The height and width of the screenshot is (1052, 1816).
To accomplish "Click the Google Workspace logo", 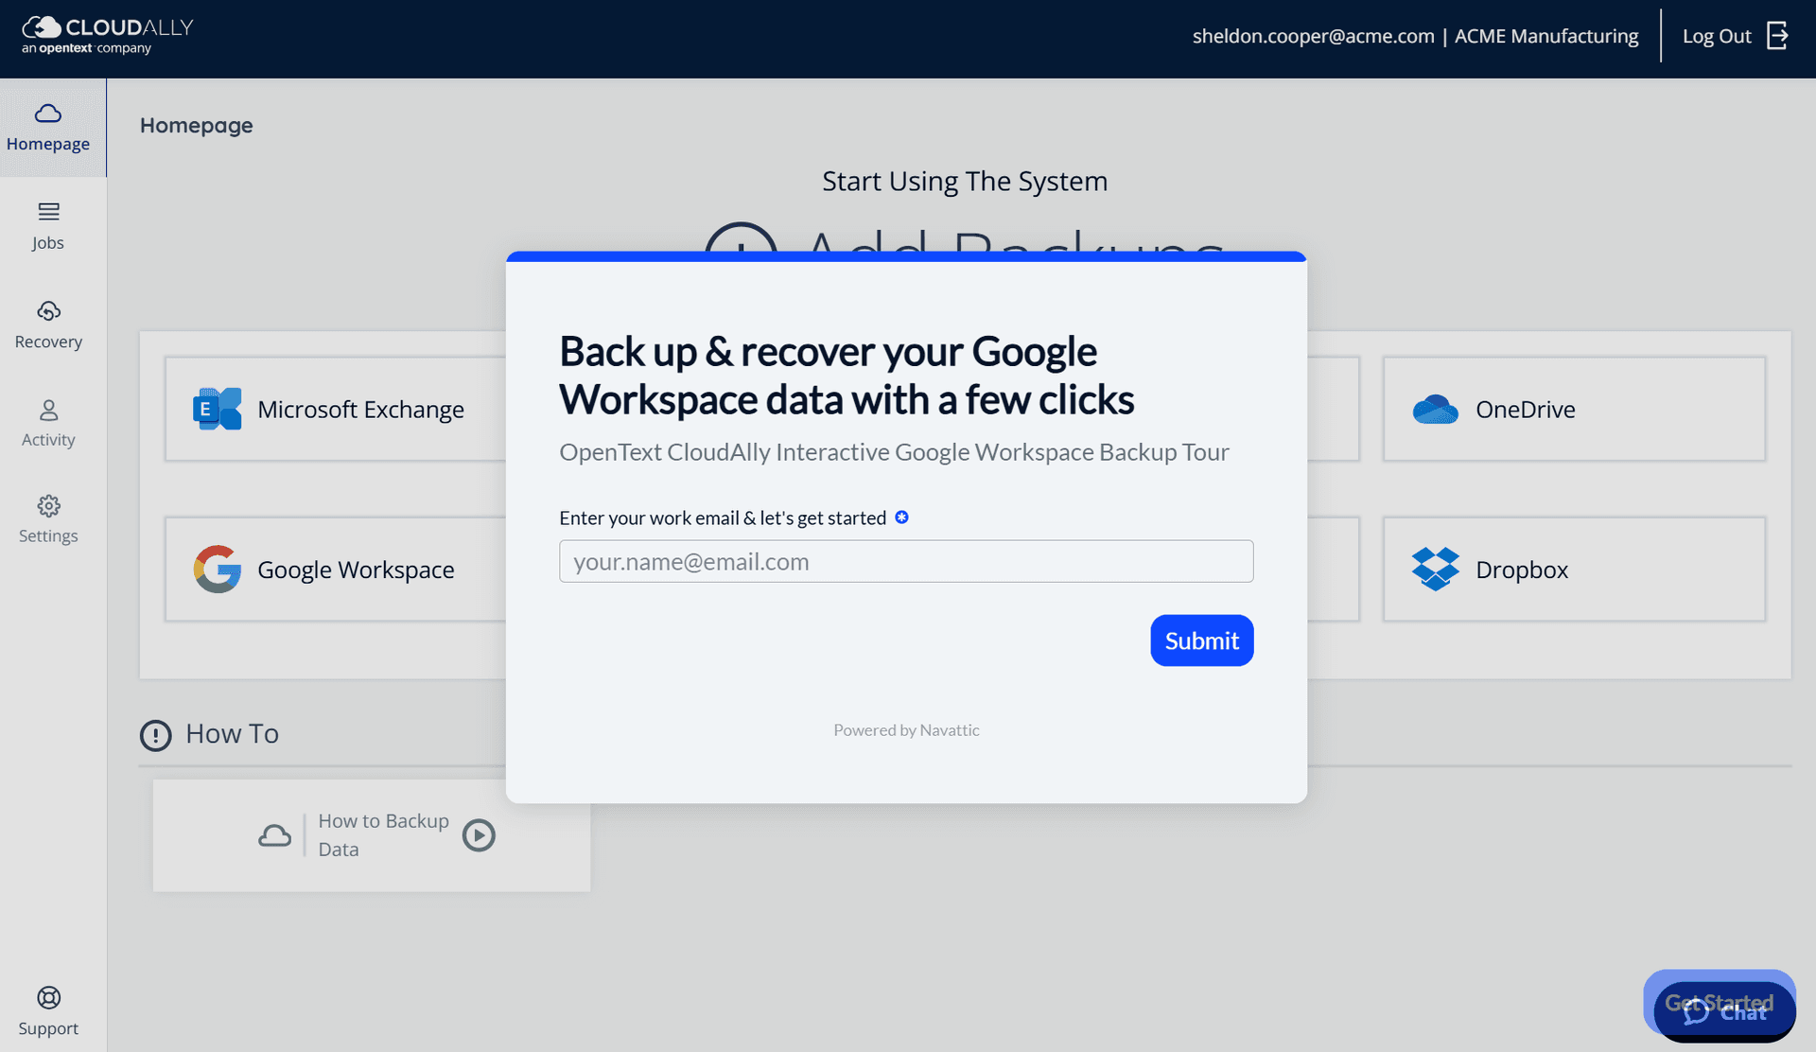I will pos(217,569).
